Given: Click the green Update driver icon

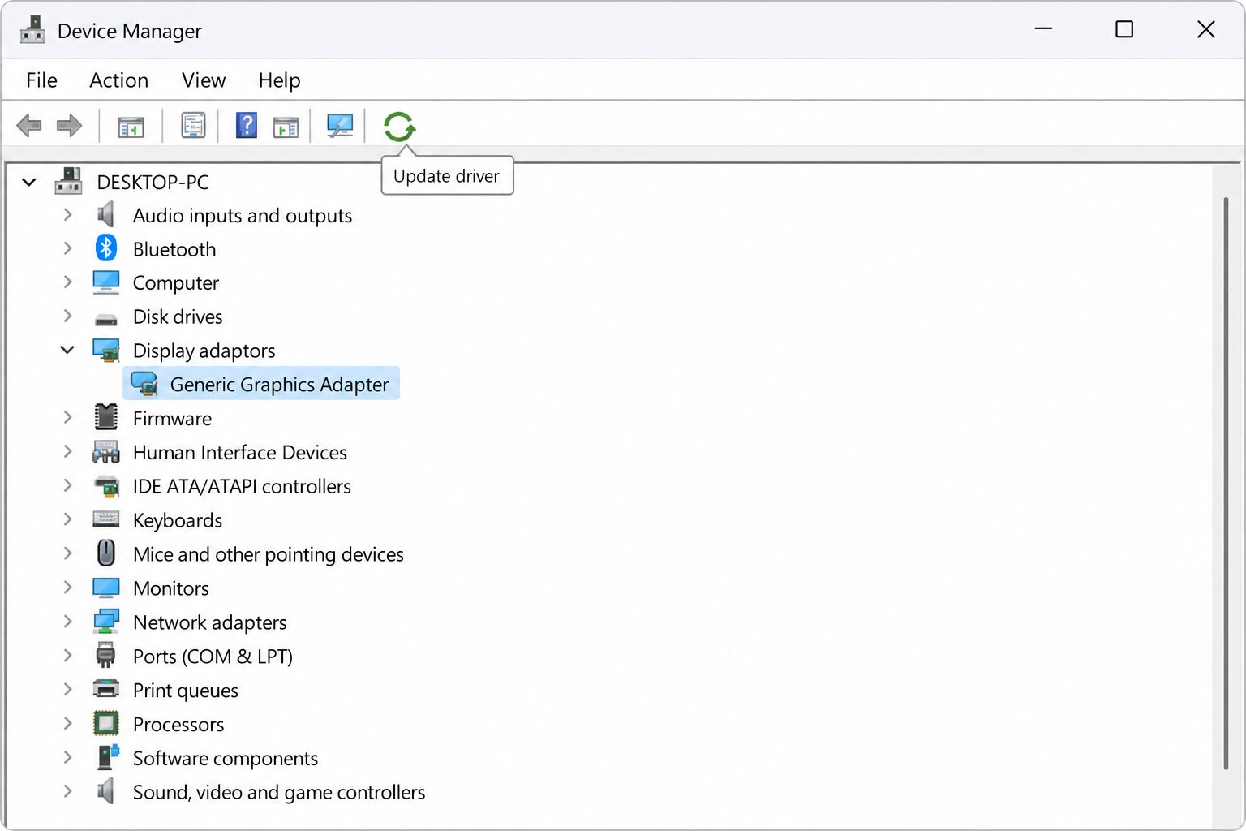Looking at the screenshot, I should pos(399,127).
